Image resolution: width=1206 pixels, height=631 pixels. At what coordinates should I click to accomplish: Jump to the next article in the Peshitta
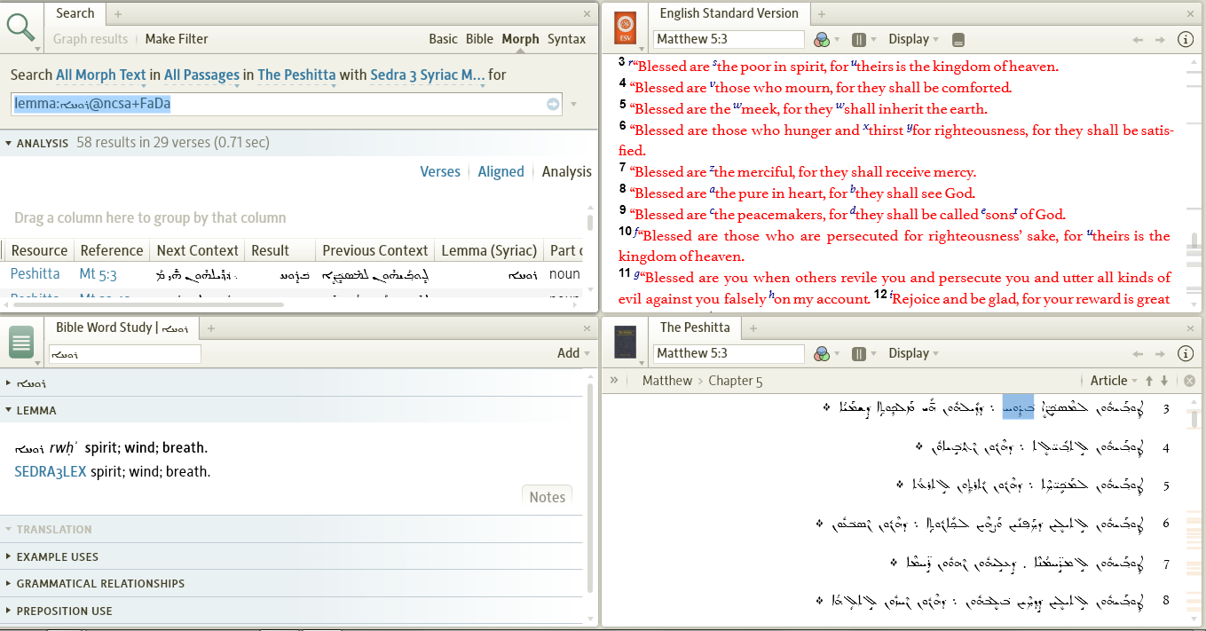(x=1164, y=380)
